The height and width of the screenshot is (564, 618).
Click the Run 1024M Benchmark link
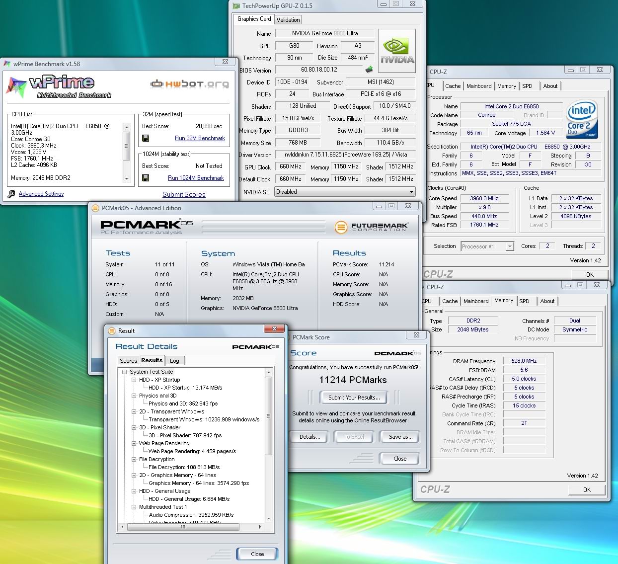click(x=196, y=178)
